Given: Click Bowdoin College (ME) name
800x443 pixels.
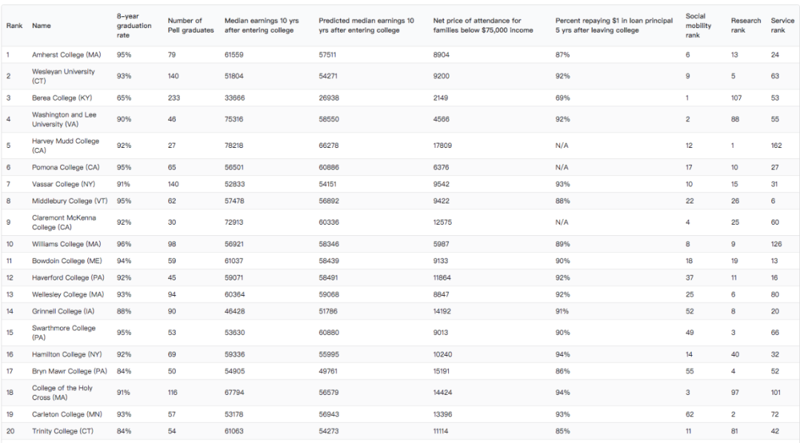Looking at the screenshot, I should tap(66, 261).
